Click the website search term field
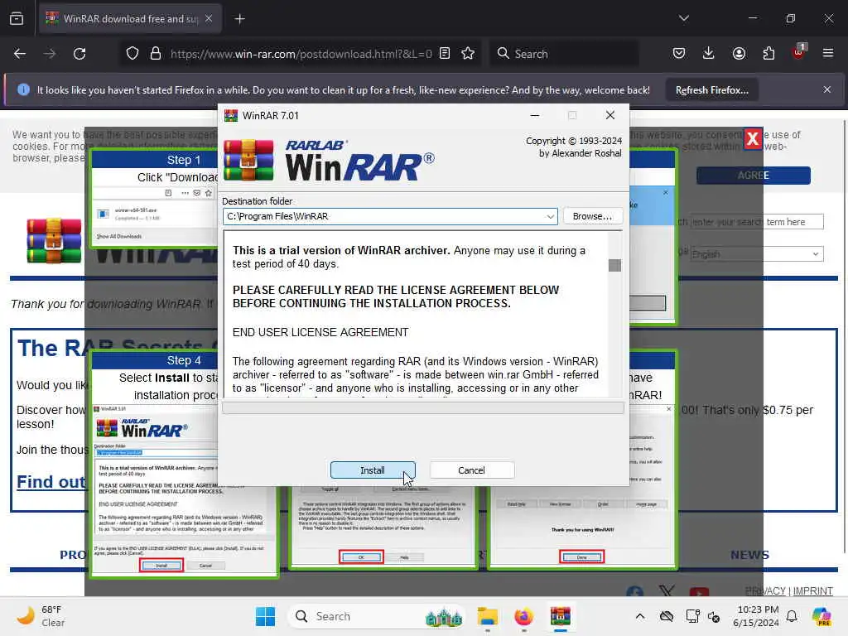Viewport: 848px width, 636px height. (757, 222)
